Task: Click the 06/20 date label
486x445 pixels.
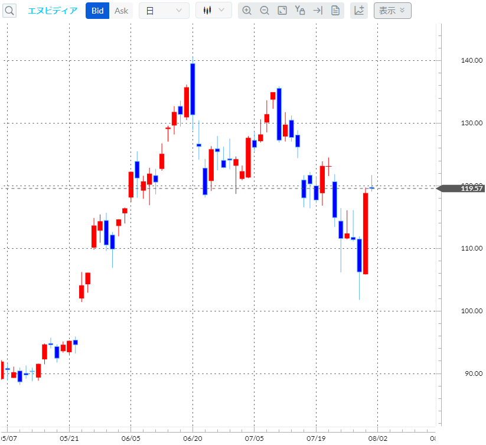Action: point(193,438)
